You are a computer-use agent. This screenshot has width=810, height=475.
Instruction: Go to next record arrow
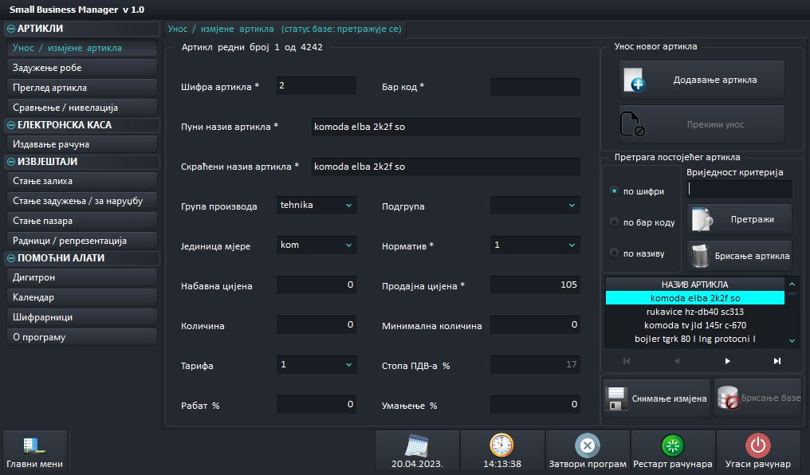pyautogui.click(x=727, y=361)
